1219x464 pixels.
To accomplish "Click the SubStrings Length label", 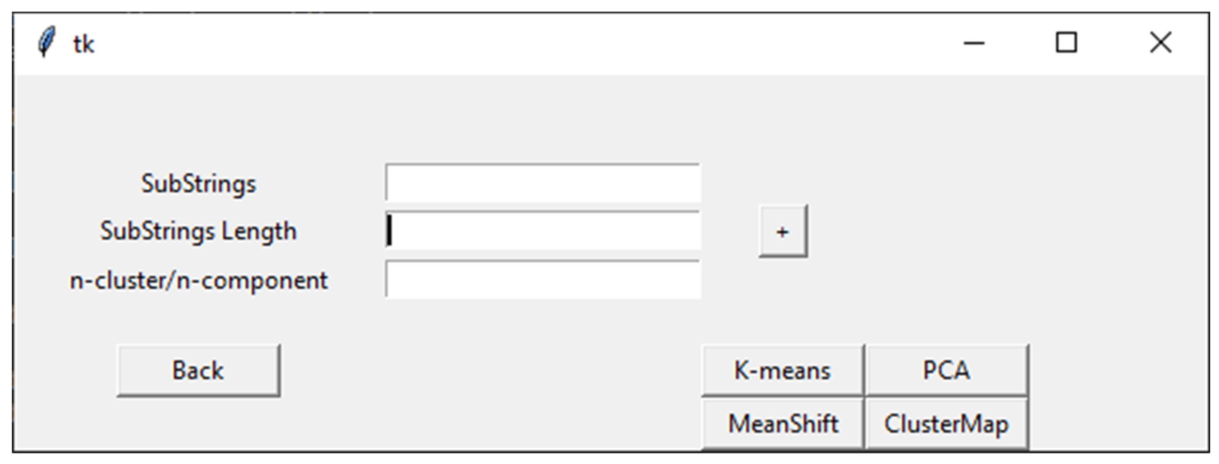I will pos(198,231).
